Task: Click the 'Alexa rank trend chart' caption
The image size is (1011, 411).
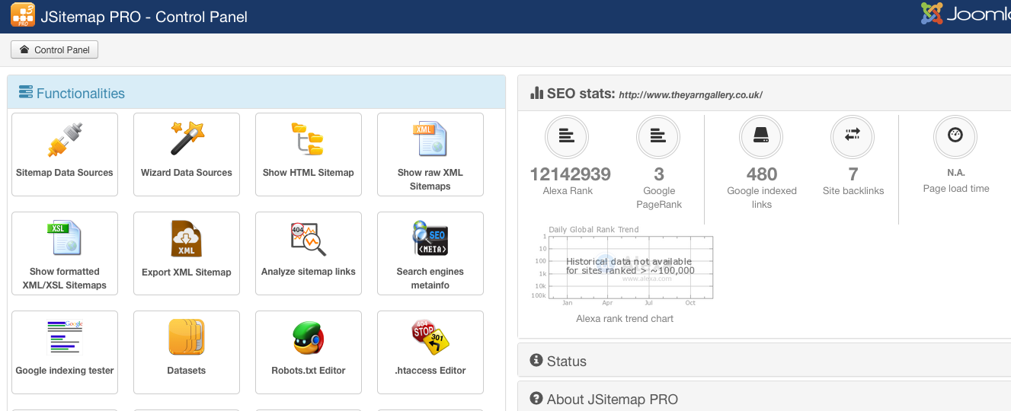Action: pos(625,319)
